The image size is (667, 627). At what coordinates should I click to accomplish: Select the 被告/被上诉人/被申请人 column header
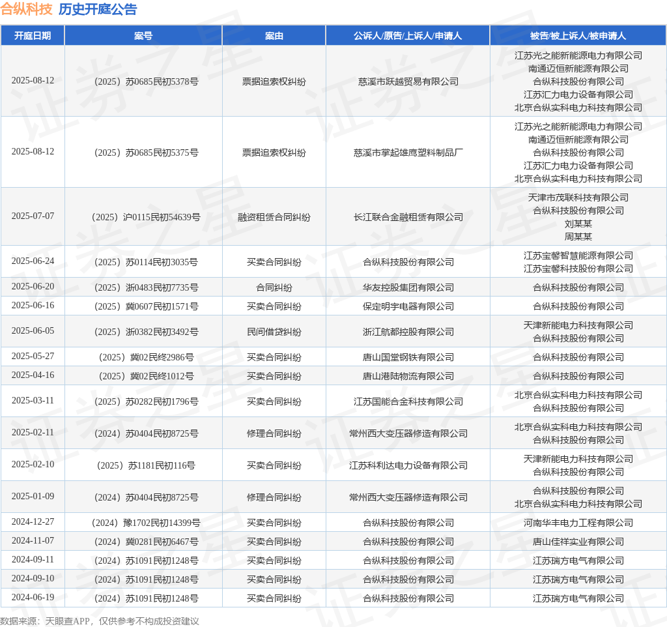point(578,36)
